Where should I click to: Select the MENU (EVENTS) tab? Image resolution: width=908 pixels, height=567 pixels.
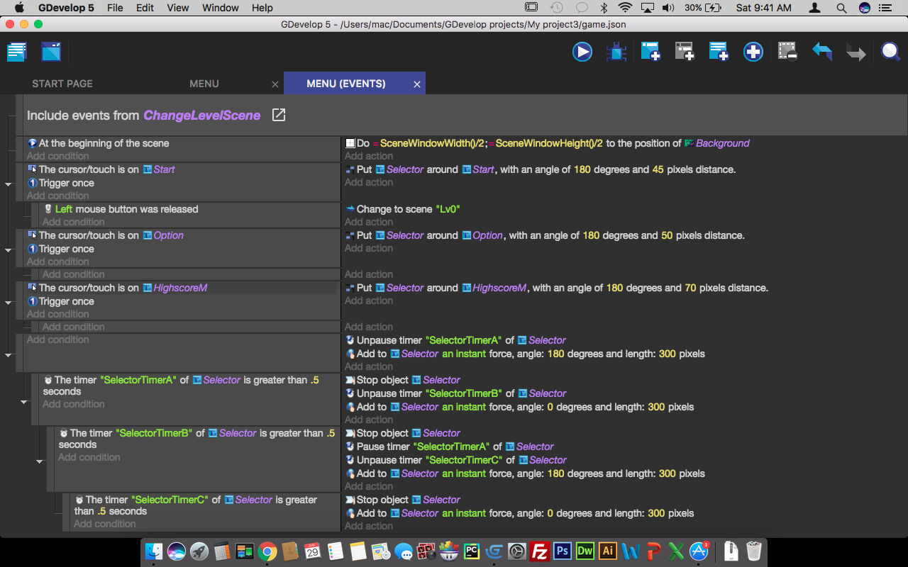point(346,84)
